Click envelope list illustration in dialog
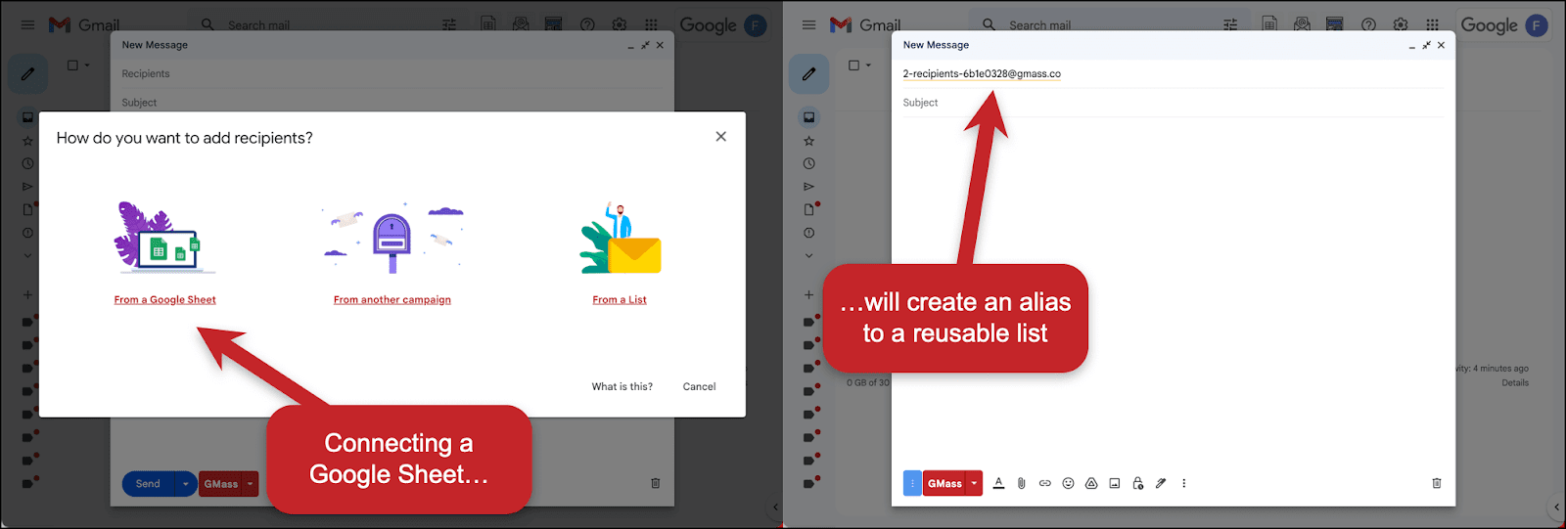Image resolution: width=1566 pixels, height=529 pixels. tap(621, 238)
